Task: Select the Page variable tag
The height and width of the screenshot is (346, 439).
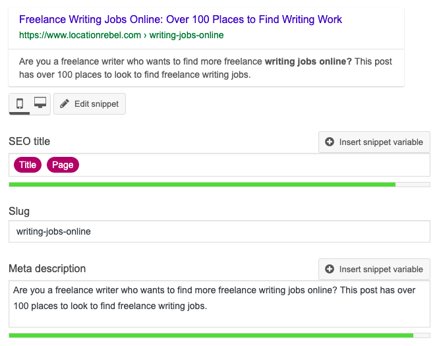Action: point(63,165)
